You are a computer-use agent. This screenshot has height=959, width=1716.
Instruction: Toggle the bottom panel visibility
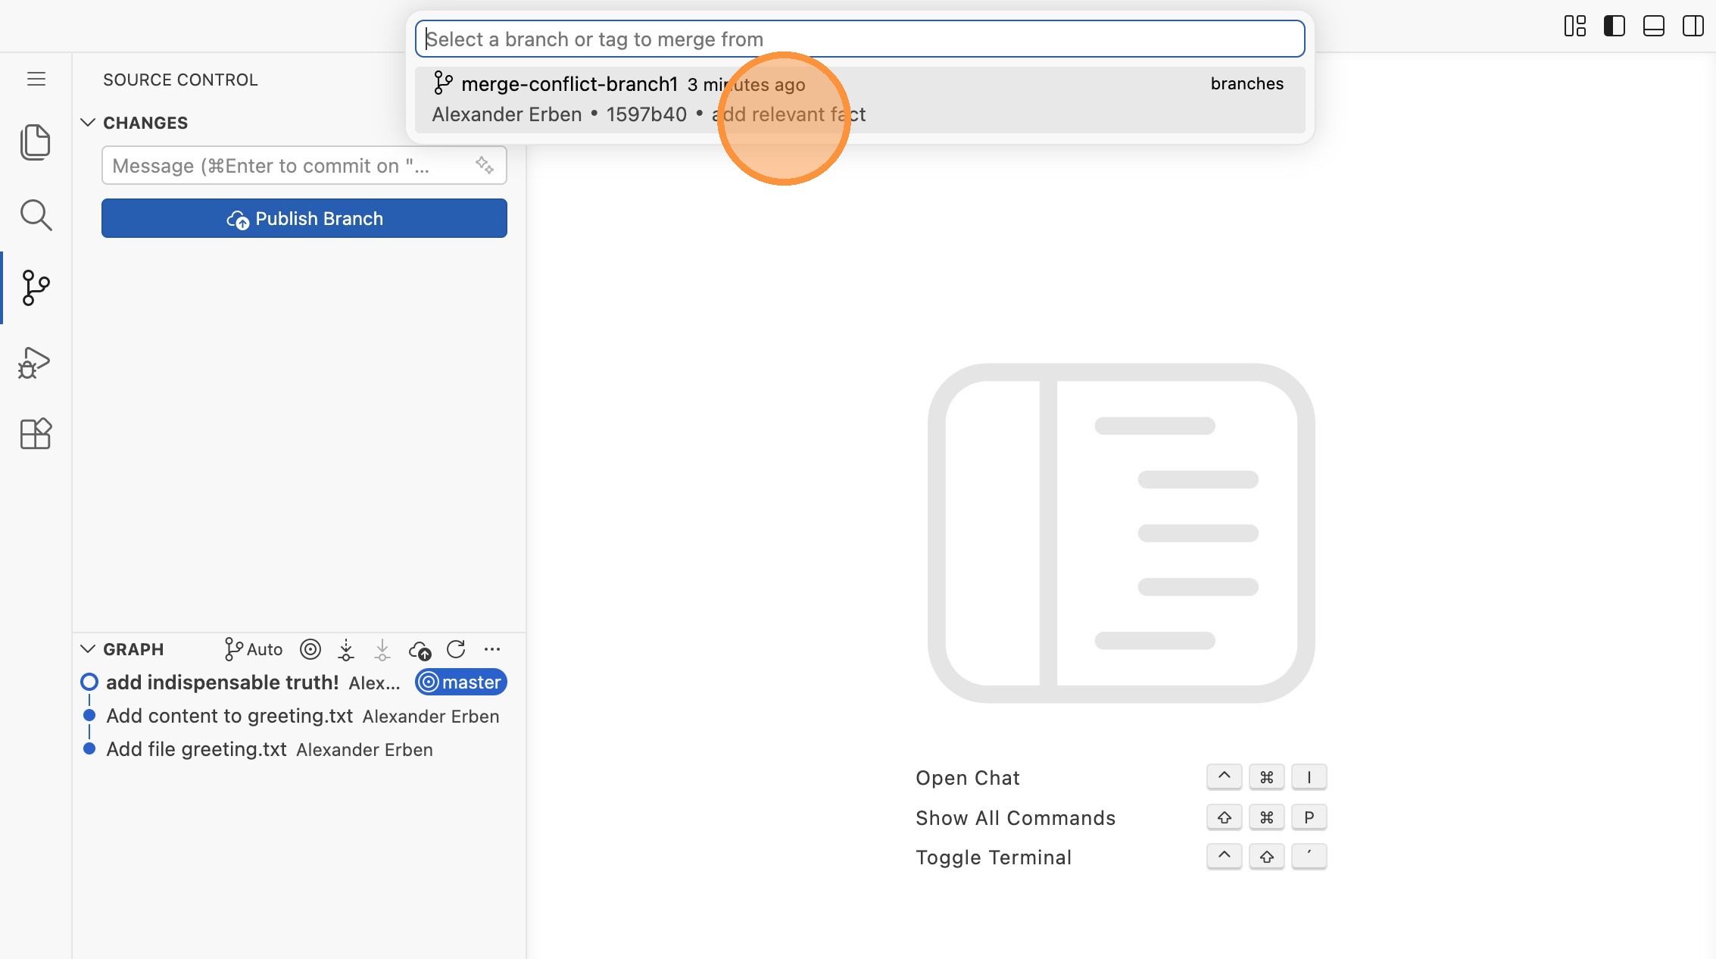coord(1654,26)
